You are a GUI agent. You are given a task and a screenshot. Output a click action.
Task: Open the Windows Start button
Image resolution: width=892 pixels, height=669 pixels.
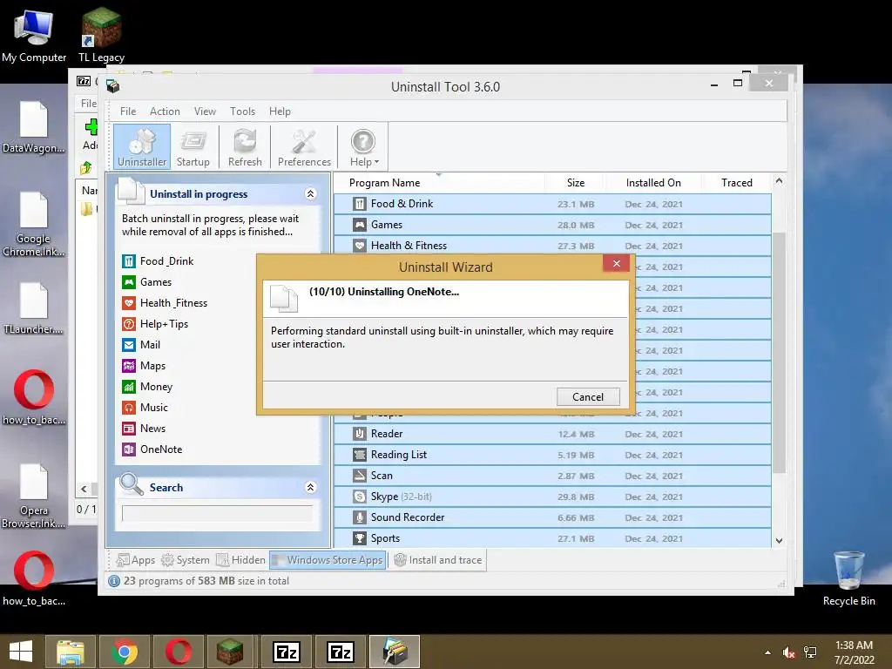tap(21, 652)
